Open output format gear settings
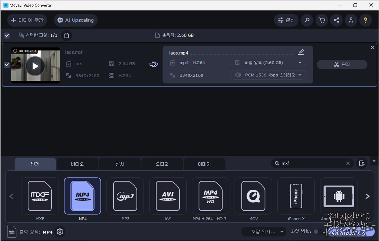 (60, 232)
